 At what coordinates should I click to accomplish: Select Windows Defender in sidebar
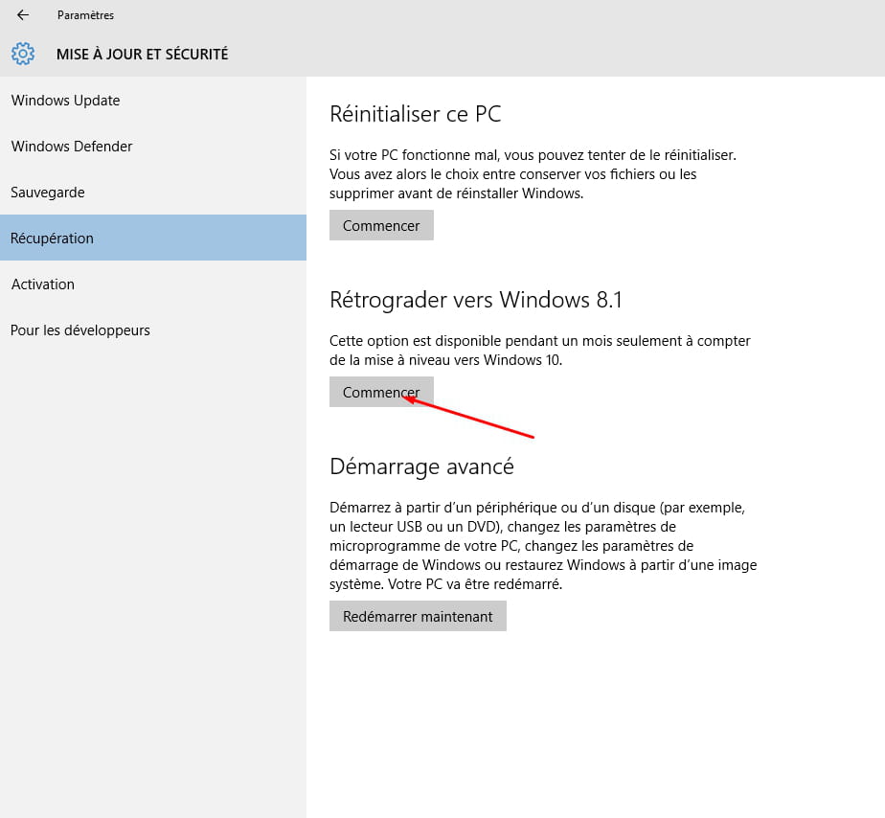pos(153,147)
